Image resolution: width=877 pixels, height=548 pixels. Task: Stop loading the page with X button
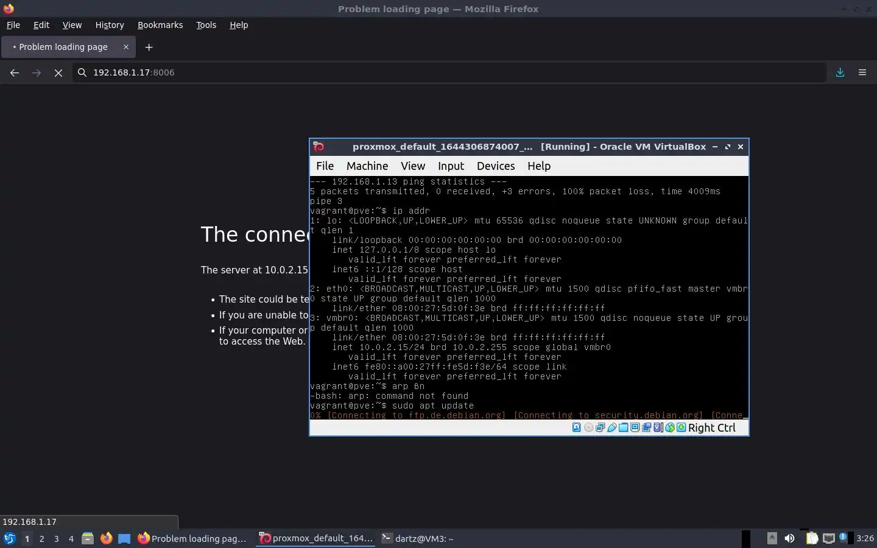(x=58, y=72)
